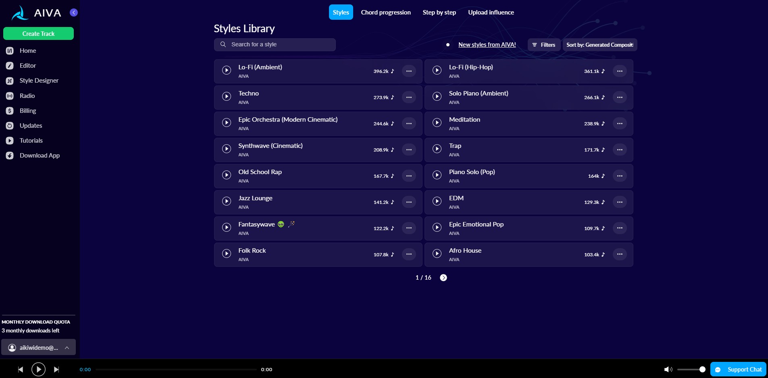
Task: Play the Piano Solo (Pop) preview
Action: tap(437, 175)
